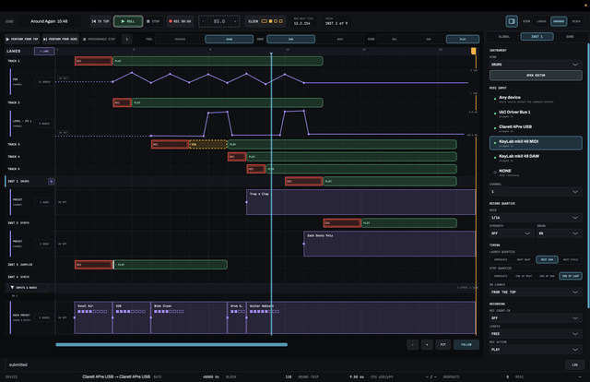Click the Track 1 red REC clip
The width and height of the screenshot is (590, 382).
[x=94, y=61]
